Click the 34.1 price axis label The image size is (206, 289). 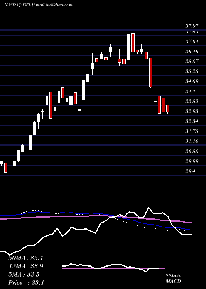click(x=190, y=92)
